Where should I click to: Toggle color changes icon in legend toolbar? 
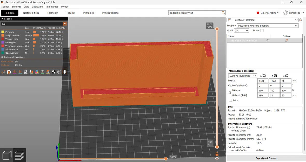point(37,72)
